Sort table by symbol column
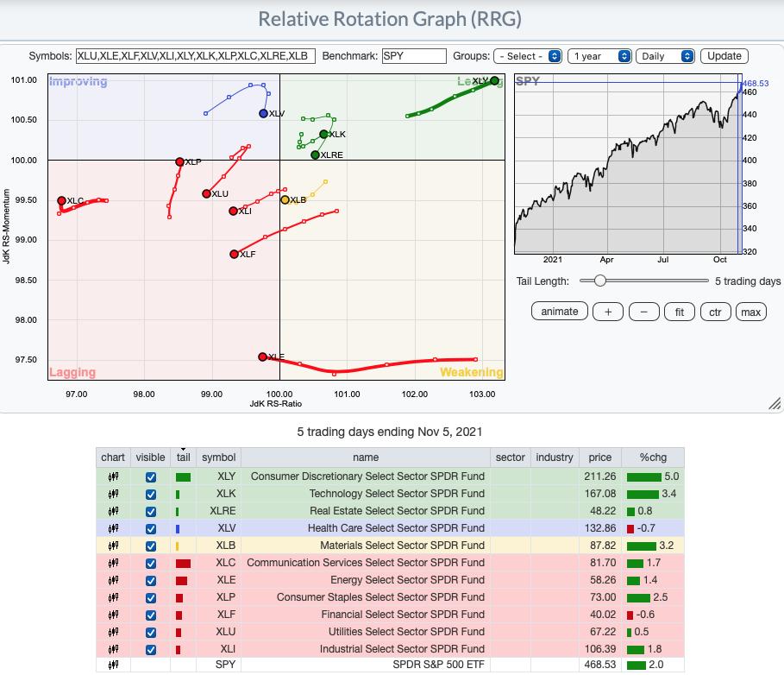 218,457
